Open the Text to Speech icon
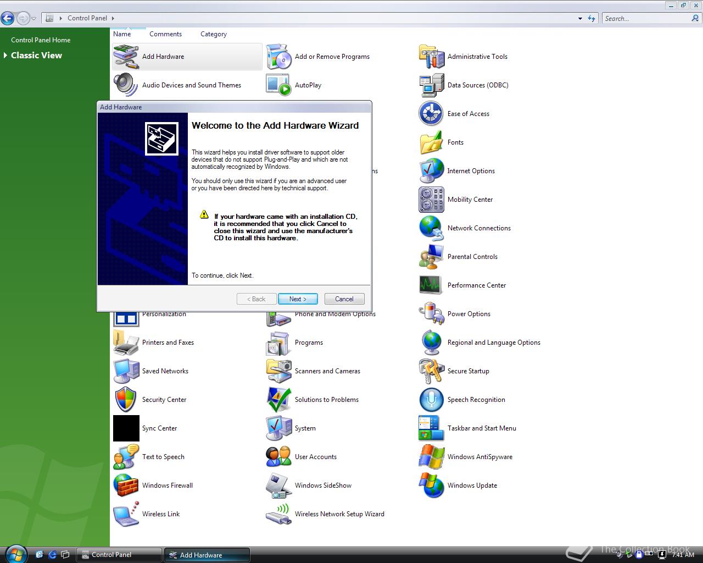 pyautogui.click(x=126, y=457)
